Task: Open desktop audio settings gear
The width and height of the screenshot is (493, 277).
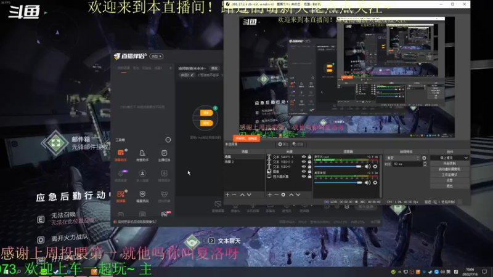Action: point(375,182)
